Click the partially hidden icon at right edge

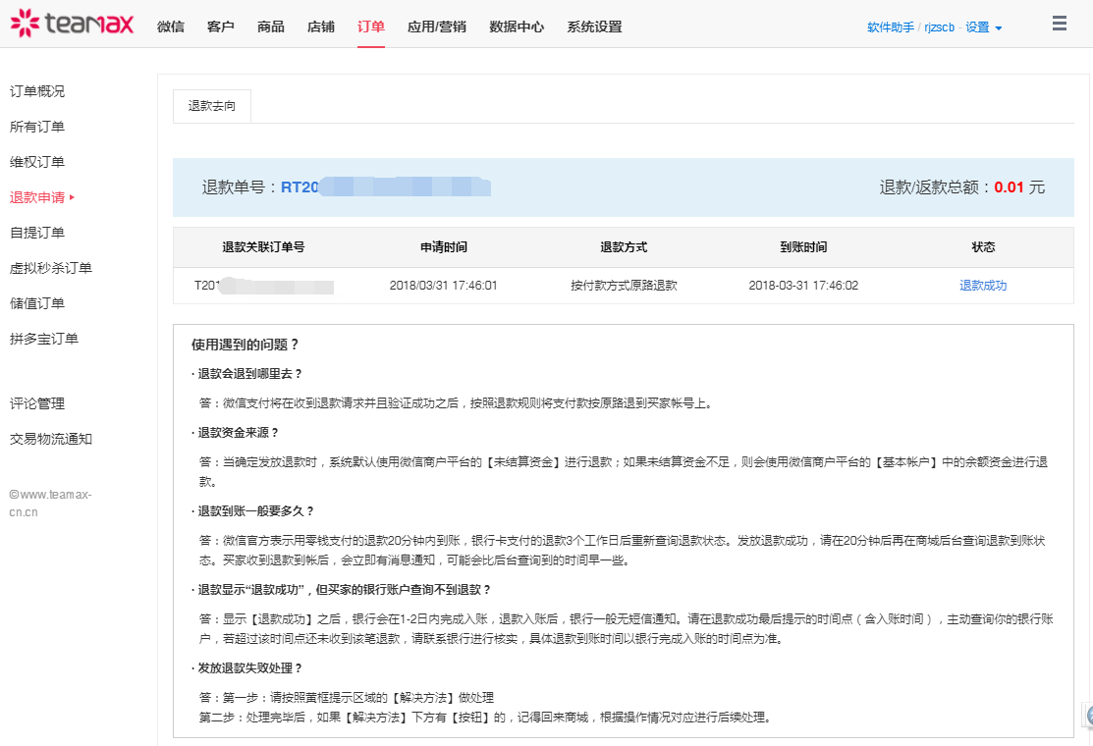[1088, 716]
